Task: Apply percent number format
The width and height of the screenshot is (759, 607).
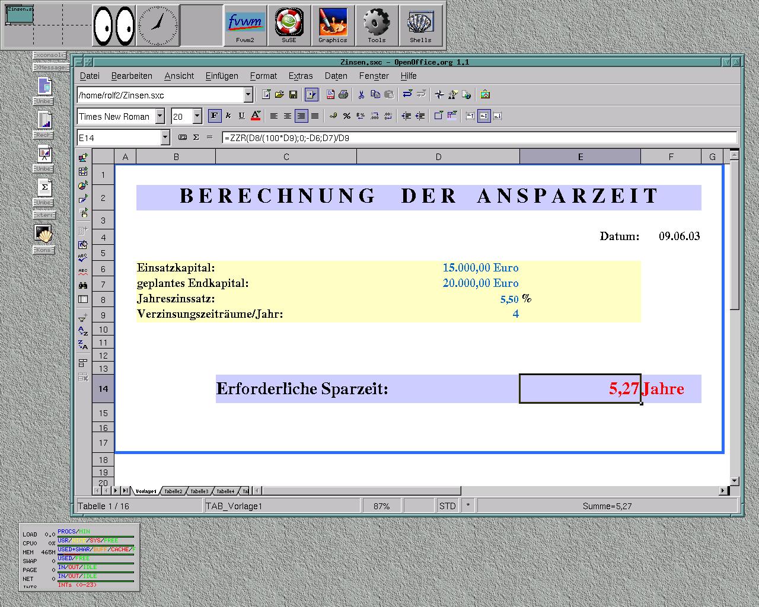Action: click(347, 116)
